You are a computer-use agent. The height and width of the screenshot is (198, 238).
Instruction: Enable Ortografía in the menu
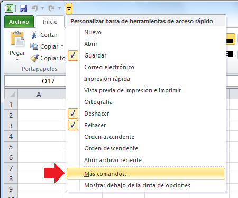click(x=146, y=102)
